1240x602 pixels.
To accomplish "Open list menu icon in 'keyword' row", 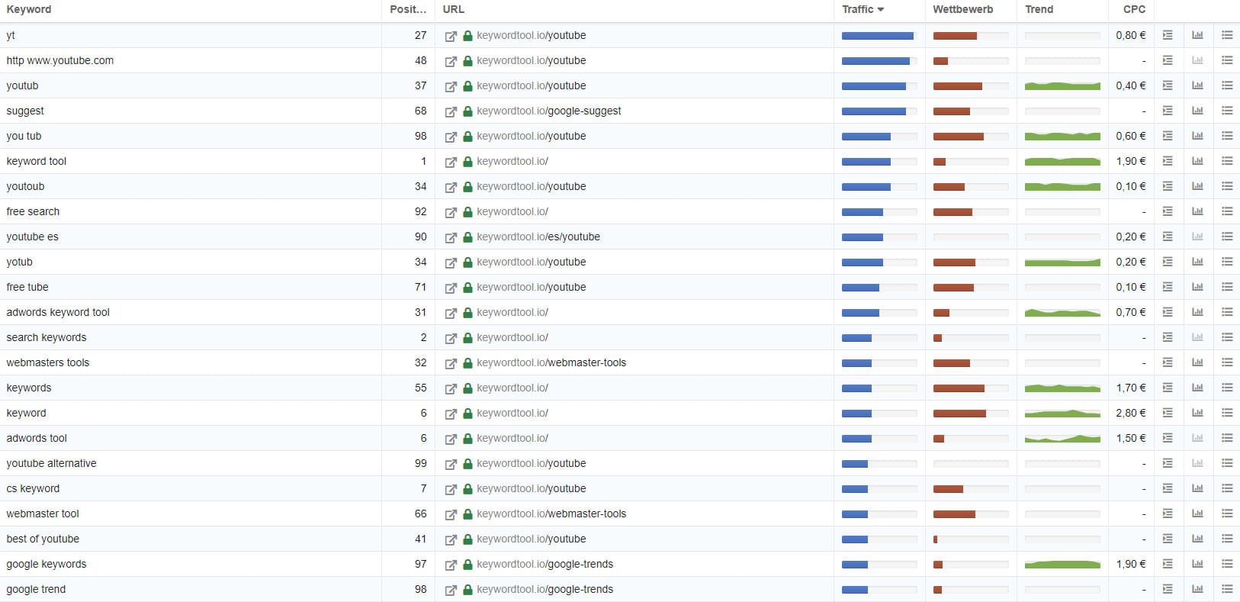I will point(1227,413).
